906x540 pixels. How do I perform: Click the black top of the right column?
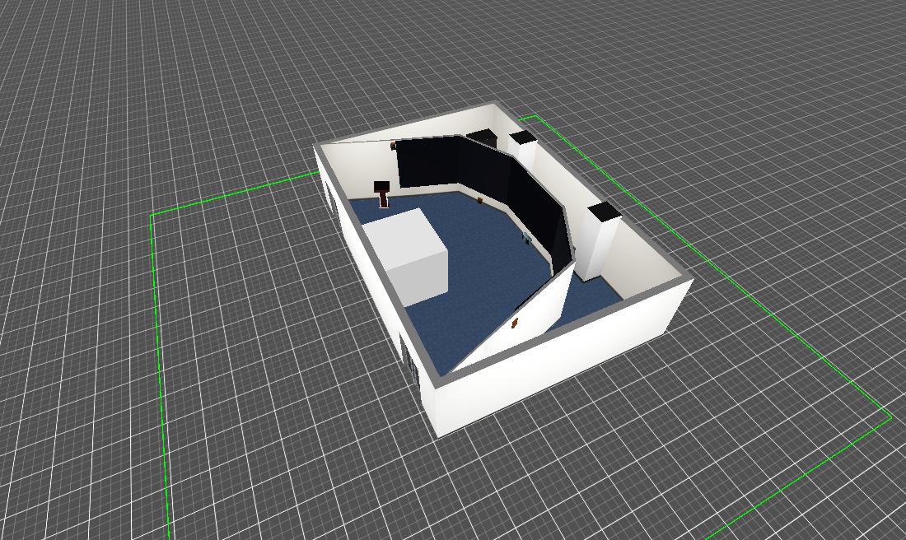(x=604, y=212)
